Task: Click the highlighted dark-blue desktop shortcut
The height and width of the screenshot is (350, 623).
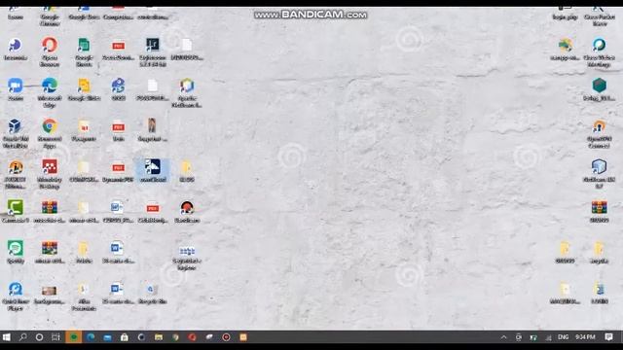Action: (x=152, y=171)
